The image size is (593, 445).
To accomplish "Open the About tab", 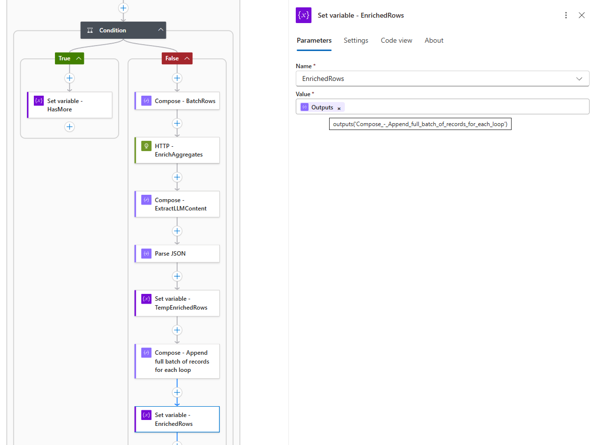I will coord(434,40).
